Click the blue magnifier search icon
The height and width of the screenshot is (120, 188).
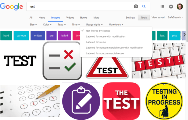(144, 6)
